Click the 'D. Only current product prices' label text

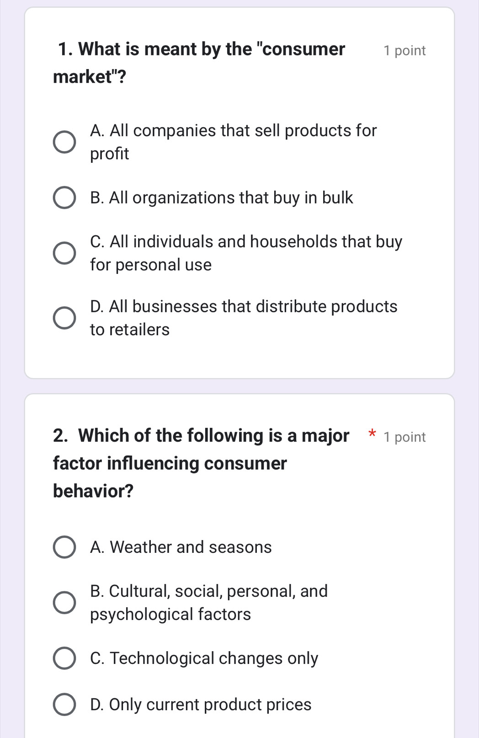[201, 705]
